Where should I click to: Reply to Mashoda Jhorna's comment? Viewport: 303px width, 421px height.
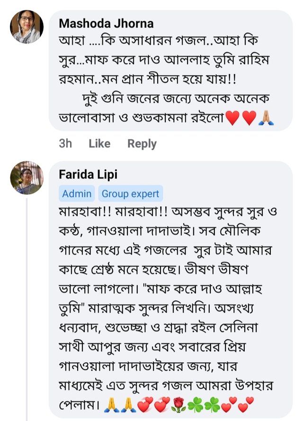tap(142, 144)
